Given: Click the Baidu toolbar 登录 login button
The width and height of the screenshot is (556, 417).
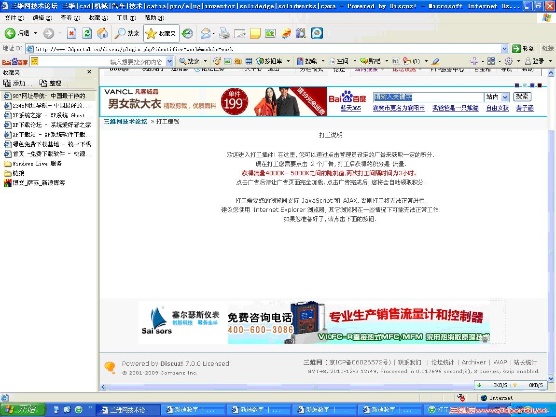Looking at the screenshot, I should pyautogui.click(x=535, y=61).
